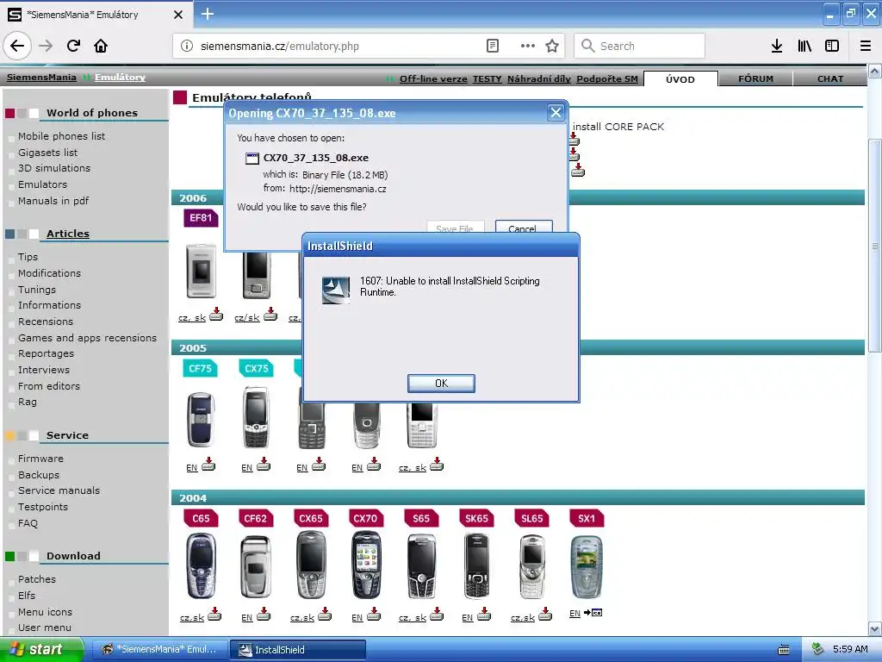Click the browser search field

(640, 46)
